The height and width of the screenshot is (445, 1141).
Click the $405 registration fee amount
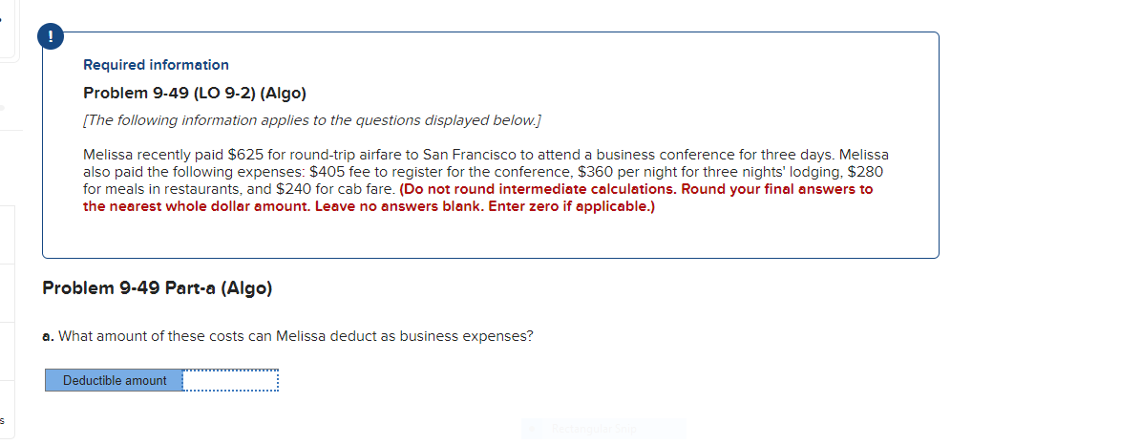[x=327, y=173]
